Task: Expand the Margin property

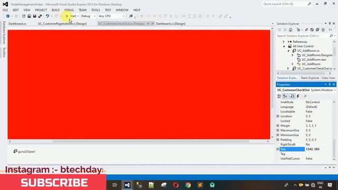Action: point(278,126)
